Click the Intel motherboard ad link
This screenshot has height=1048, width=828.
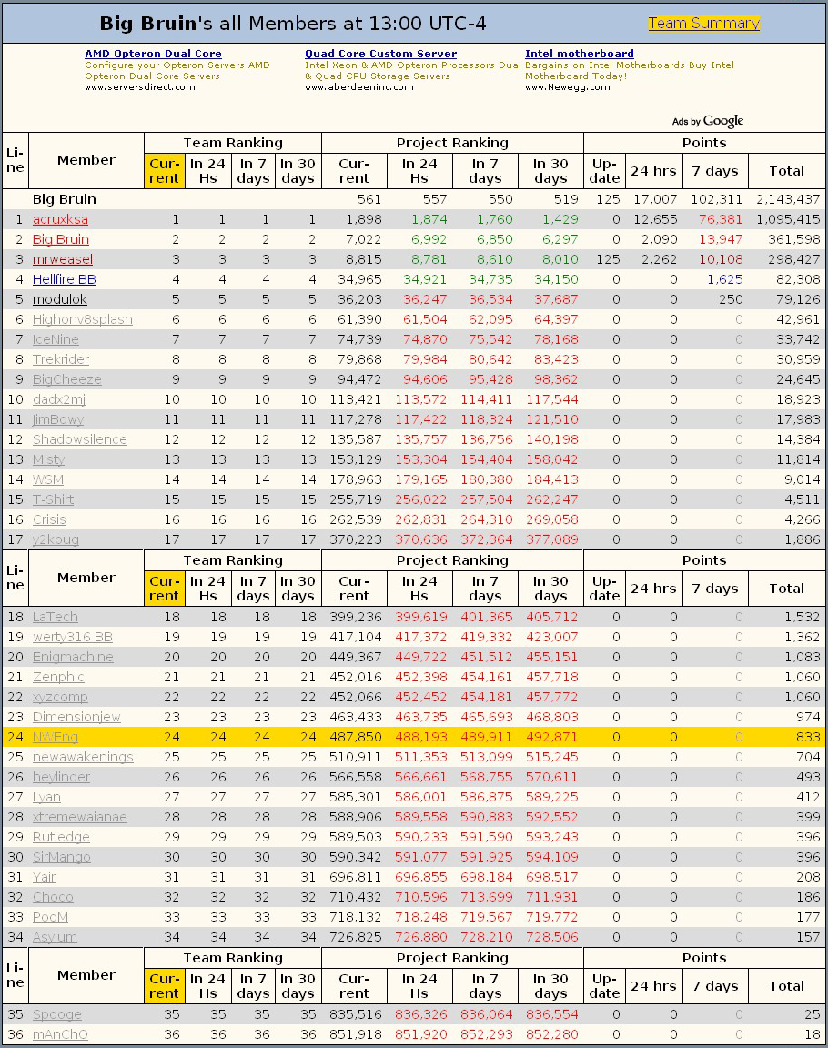pyautogui.click(x=579, y=55)
